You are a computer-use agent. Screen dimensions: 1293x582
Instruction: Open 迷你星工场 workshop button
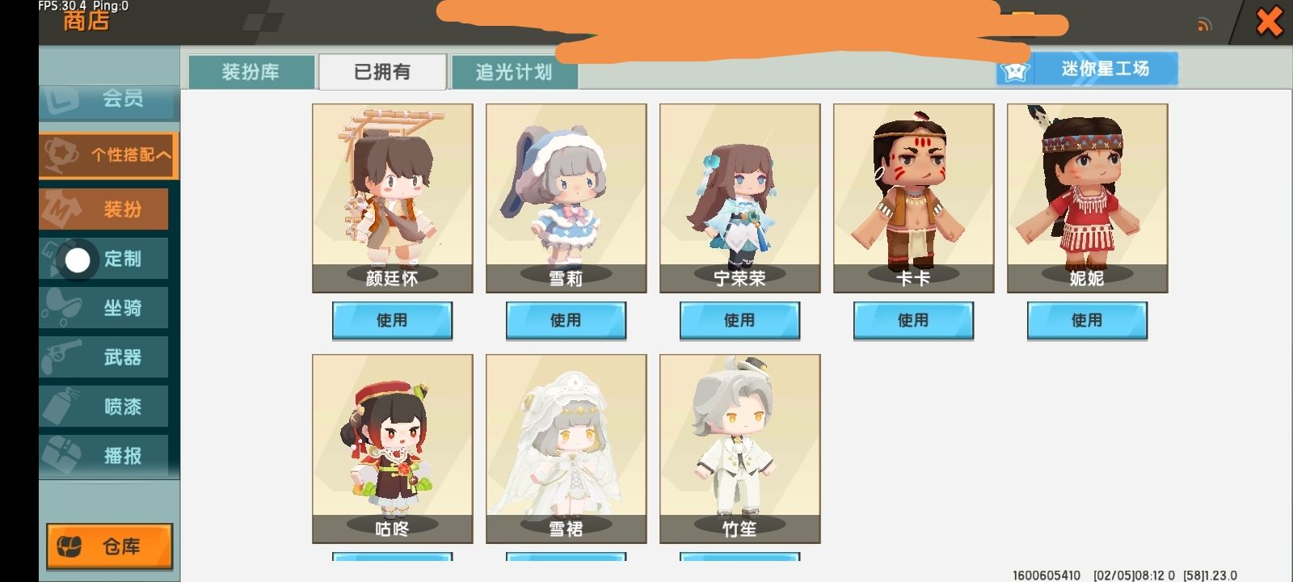[x=1087, y=69]
